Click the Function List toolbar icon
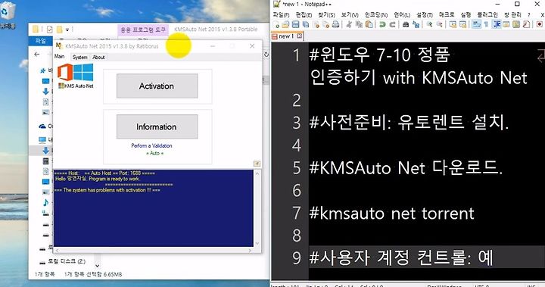This screenshot has width=545, height=287. [526, 24]
